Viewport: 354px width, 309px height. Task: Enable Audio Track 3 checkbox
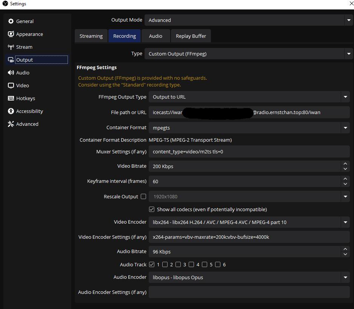(178, 264)
